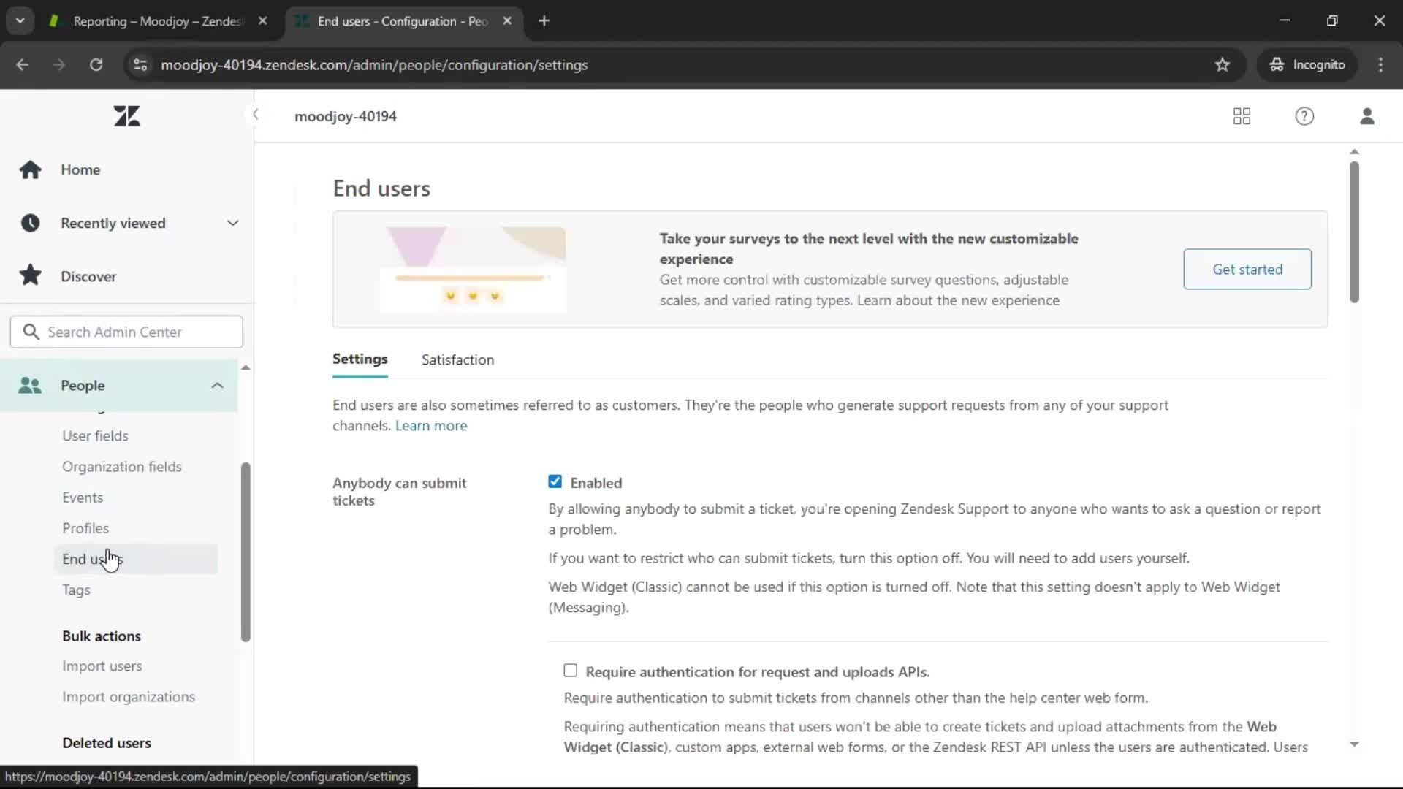Open a new browser tab
This screenshot has width=1403, height=789.
point(544,21)
